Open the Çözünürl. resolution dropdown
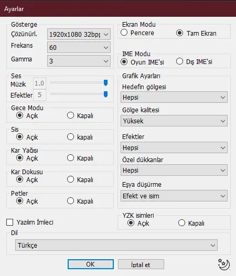 [x=79, y=34]
